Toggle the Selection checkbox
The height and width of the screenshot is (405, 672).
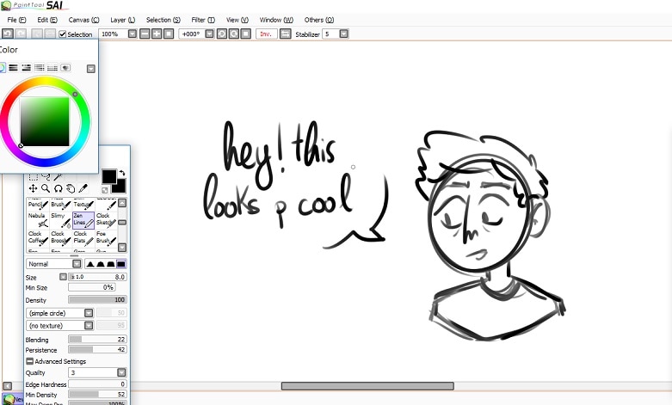(x=63, y=34)
